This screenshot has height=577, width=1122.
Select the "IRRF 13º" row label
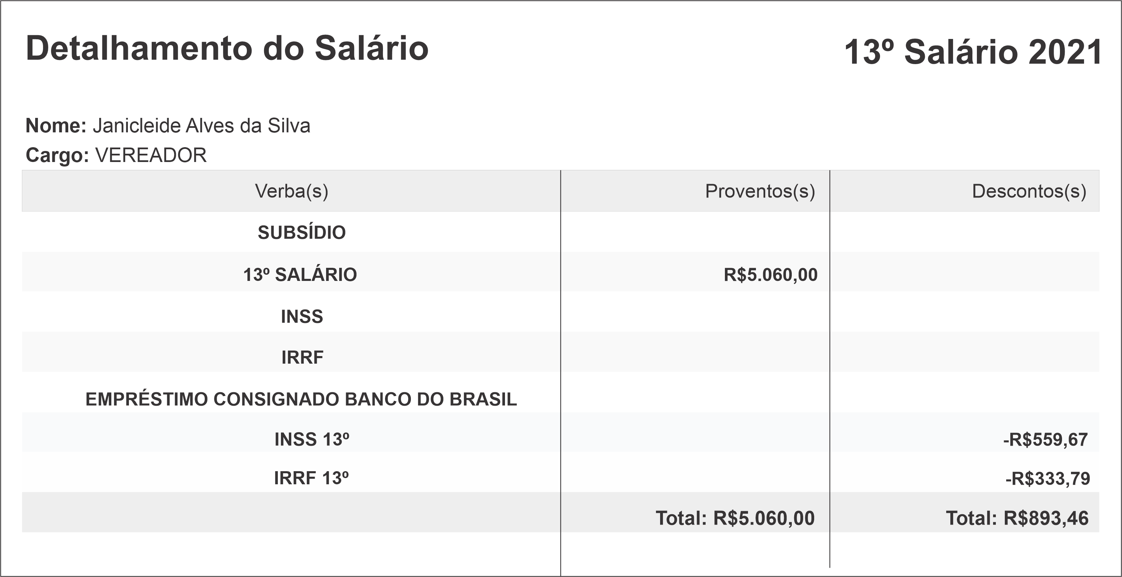tap(311, 478)
